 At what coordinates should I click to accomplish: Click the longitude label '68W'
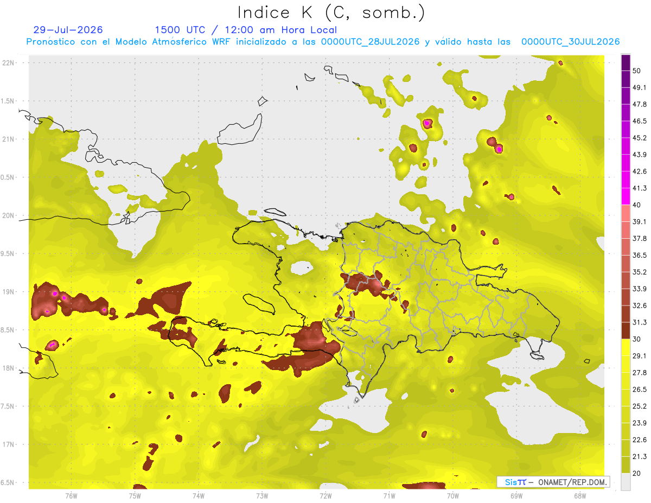point(579,495)
